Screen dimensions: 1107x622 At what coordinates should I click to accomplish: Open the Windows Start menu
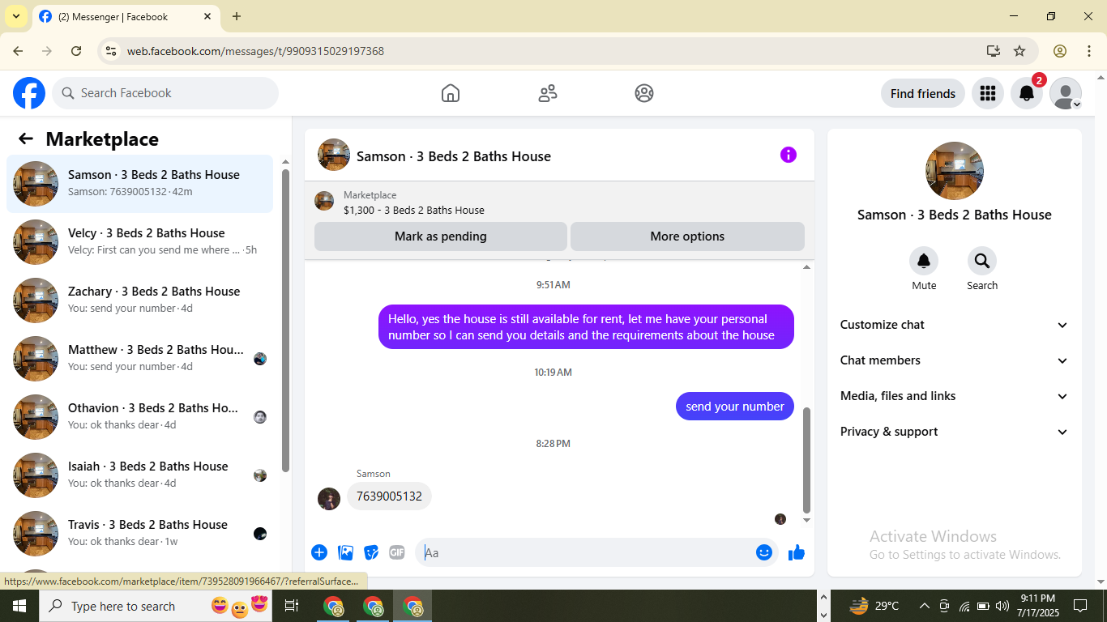(x=19, y=606)
